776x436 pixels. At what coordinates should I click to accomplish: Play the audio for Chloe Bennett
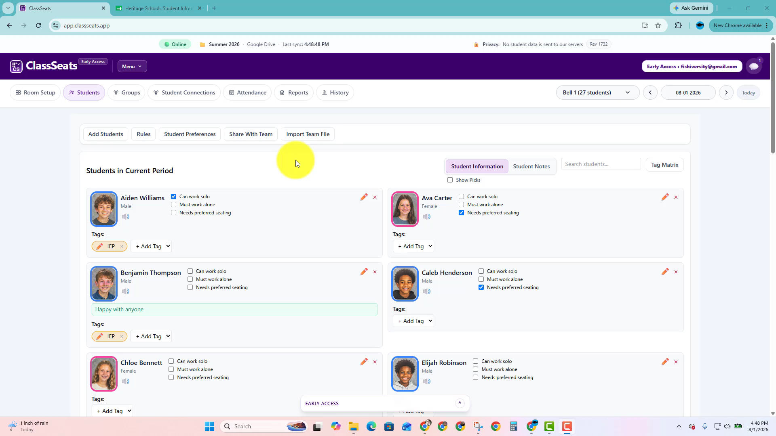(126, 381)
